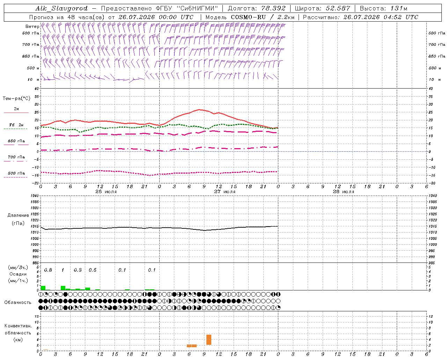The height and width of the screenshot is (357, 447).
Task: Select the Долгота 78.392 header field
Action: (x=257, y=8)
